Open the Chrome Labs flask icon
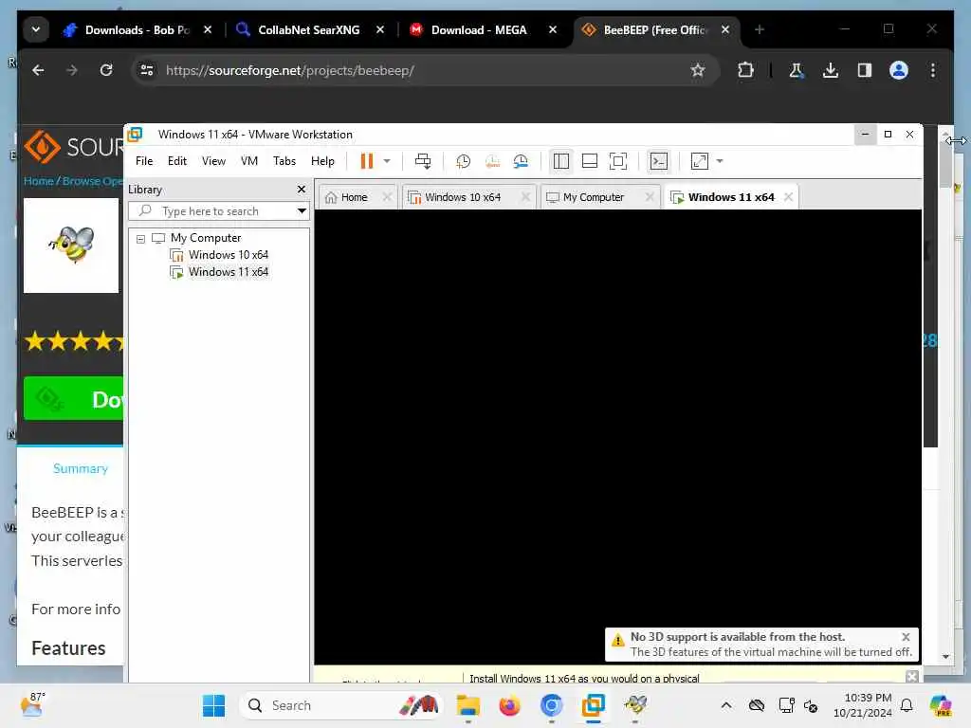The height and width of the screenshot is (728, 971). (x=797, y=70)
